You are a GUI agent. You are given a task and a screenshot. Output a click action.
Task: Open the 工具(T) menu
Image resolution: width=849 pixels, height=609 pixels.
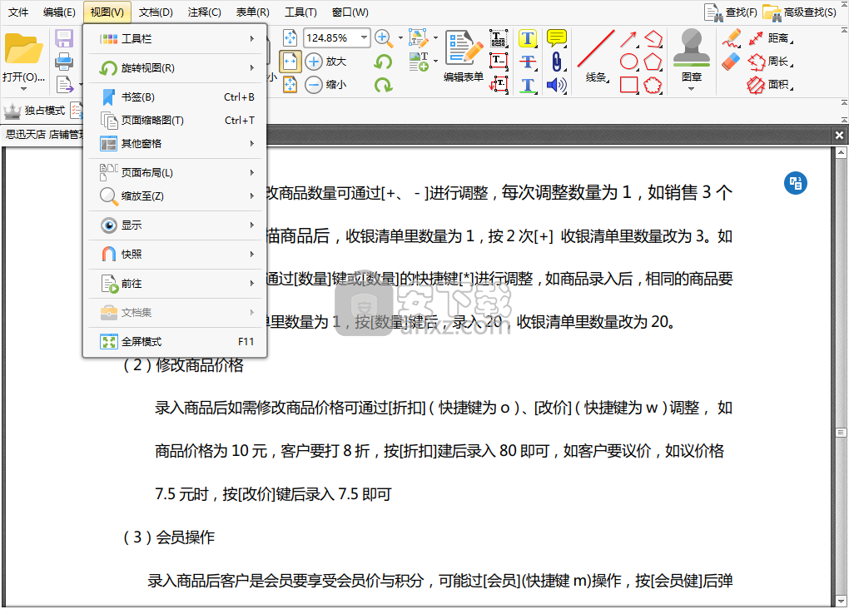coord(300,12)
